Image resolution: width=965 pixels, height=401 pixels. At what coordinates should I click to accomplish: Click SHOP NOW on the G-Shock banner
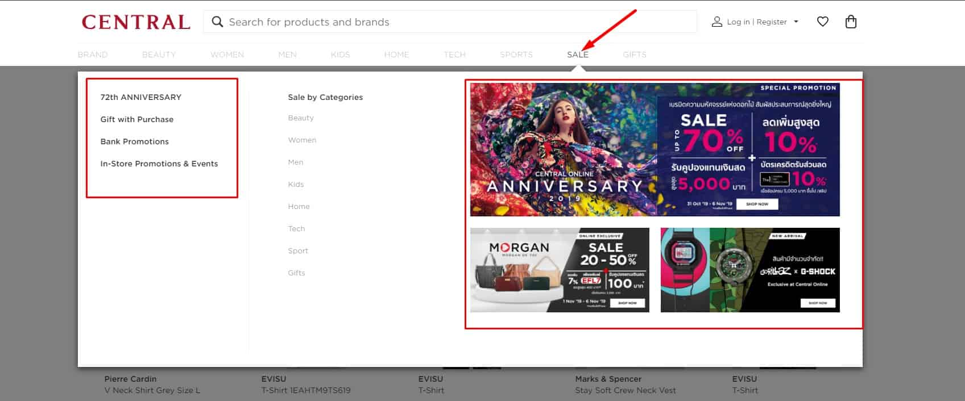[x=818, y=303]
